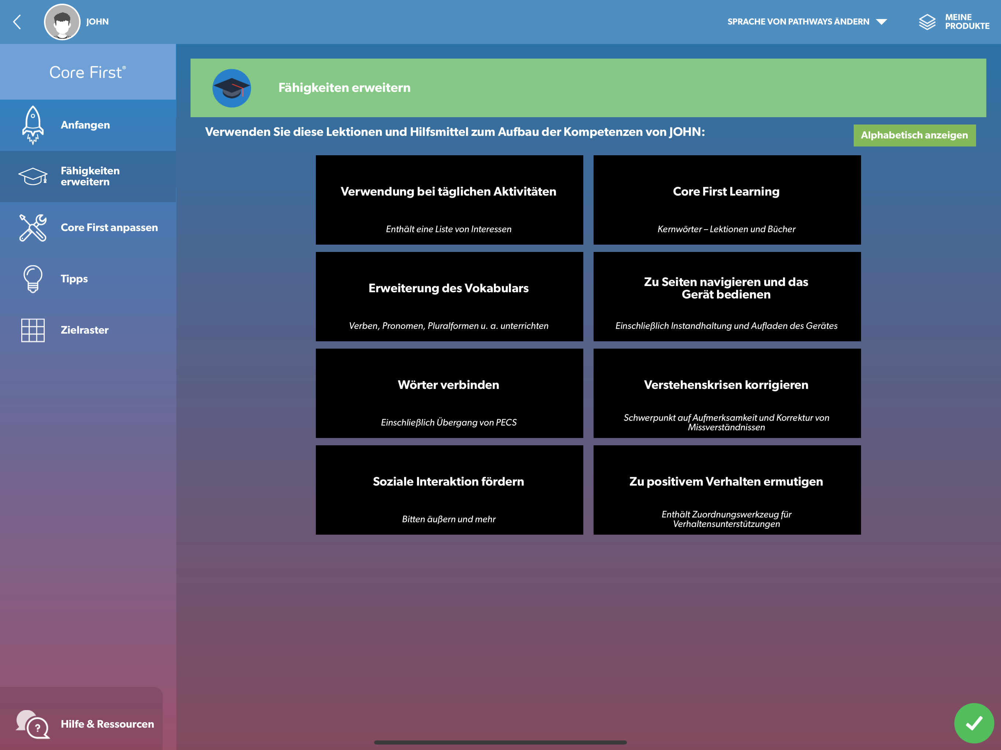Open the Core First Learning tile

(x=727, y=200)
